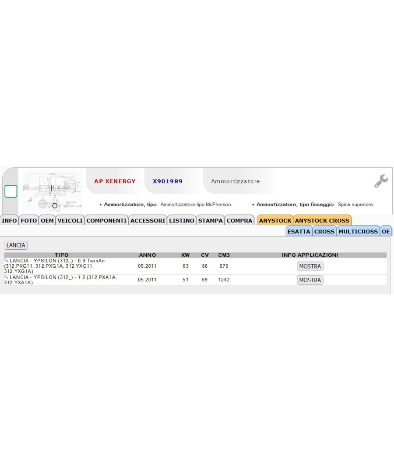Click the ANNO column header
The height and width of the screenshot is (460, 394).
pos(147,255)
